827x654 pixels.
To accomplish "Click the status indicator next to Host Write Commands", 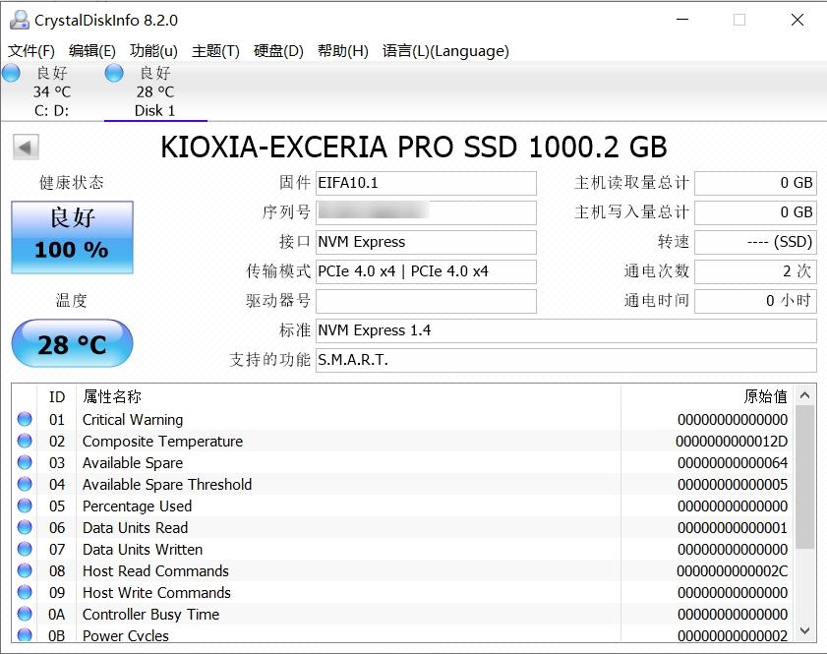I will coord(25,592).
